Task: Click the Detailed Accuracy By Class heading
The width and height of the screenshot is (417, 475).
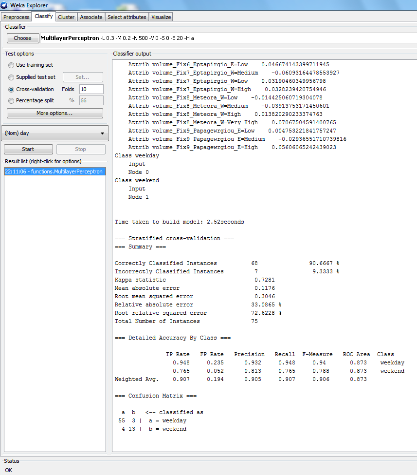Action: [x=172, y=338]
